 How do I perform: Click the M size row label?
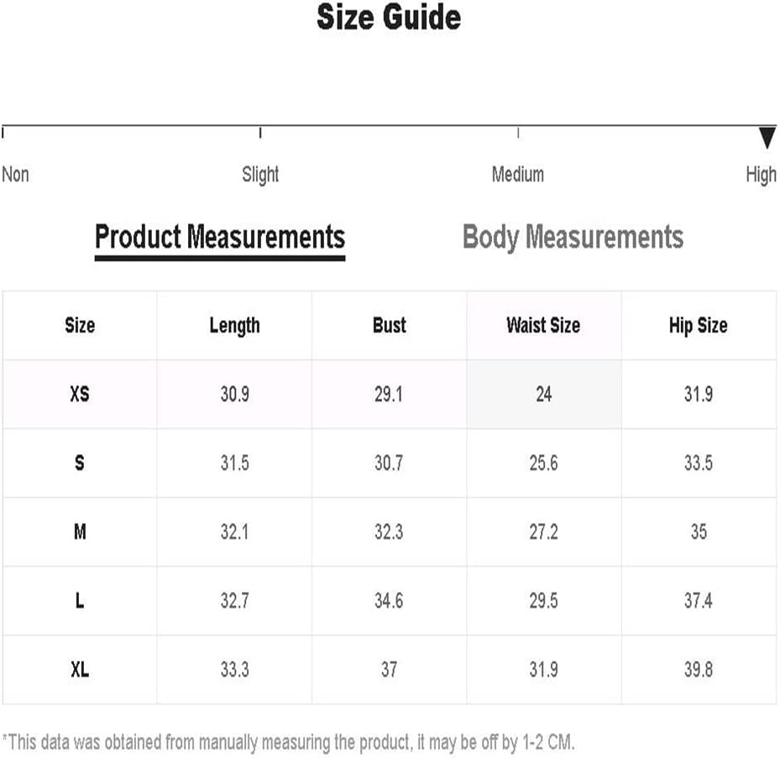click(80, 531)
